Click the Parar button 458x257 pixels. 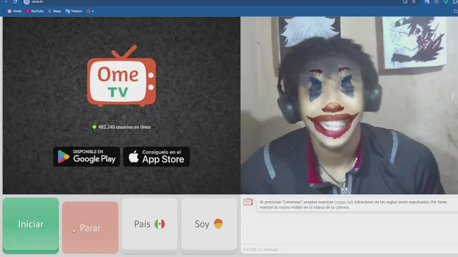(90, 228)
